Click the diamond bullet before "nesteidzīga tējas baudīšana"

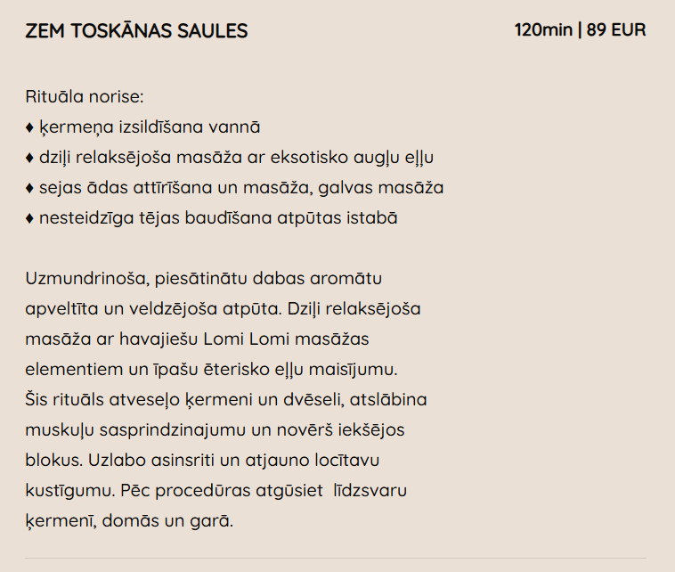click(x=30, y=218)
